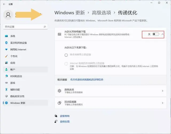Close the settings window

tap(167, 3)
